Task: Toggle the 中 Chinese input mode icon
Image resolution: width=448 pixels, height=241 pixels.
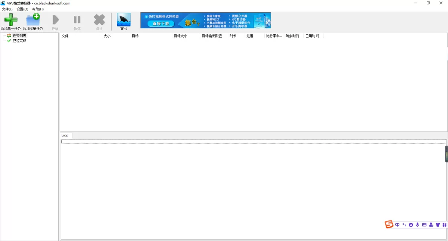Action: [x=398, y=225]
